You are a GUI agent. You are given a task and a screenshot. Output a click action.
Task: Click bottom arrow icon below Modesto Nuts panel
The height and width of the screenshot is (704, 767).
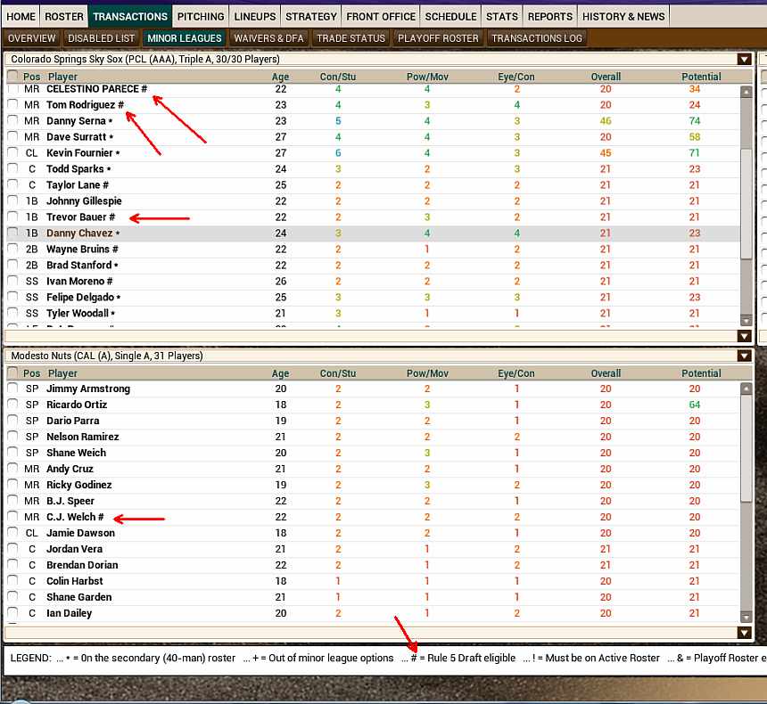tap(744, 633)
